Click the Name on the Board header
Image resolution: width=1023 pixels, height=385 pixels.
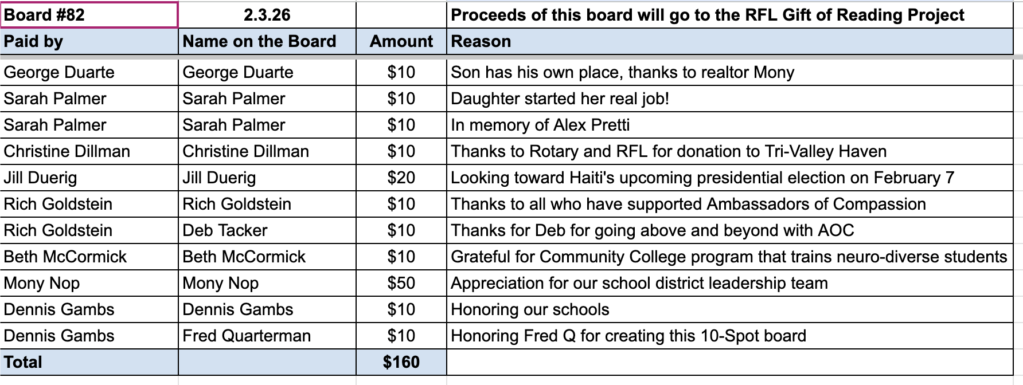tap(267, 41)
